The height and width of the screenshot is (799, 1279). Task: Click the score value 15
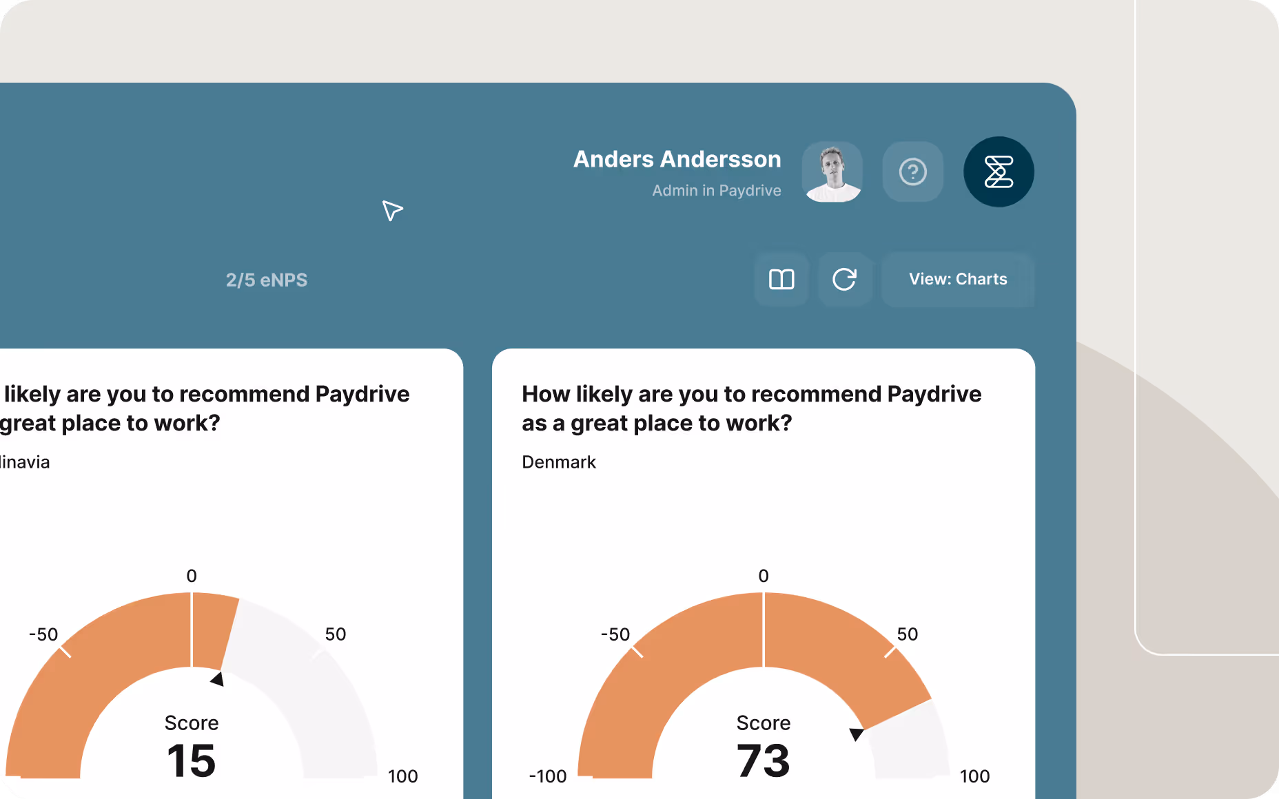pyautogui.click(x=191, y=761)
